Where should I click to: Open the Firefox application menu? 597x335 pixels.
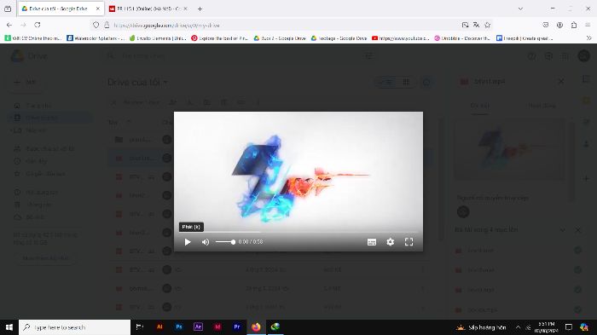point(588,25)
